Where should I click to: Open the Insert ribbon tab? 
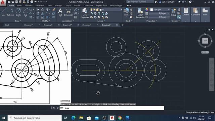pos(19,5)
